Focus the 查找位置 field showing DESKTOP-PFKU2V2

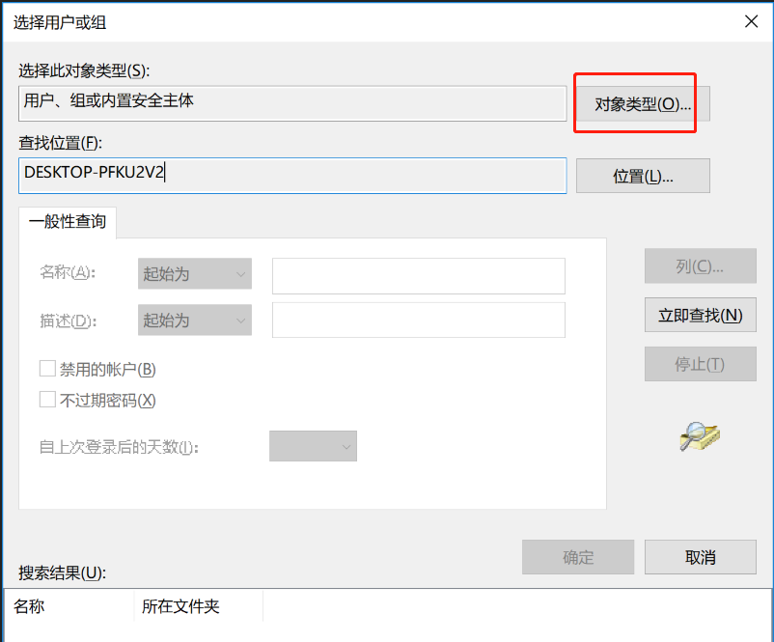click(291, 175)
